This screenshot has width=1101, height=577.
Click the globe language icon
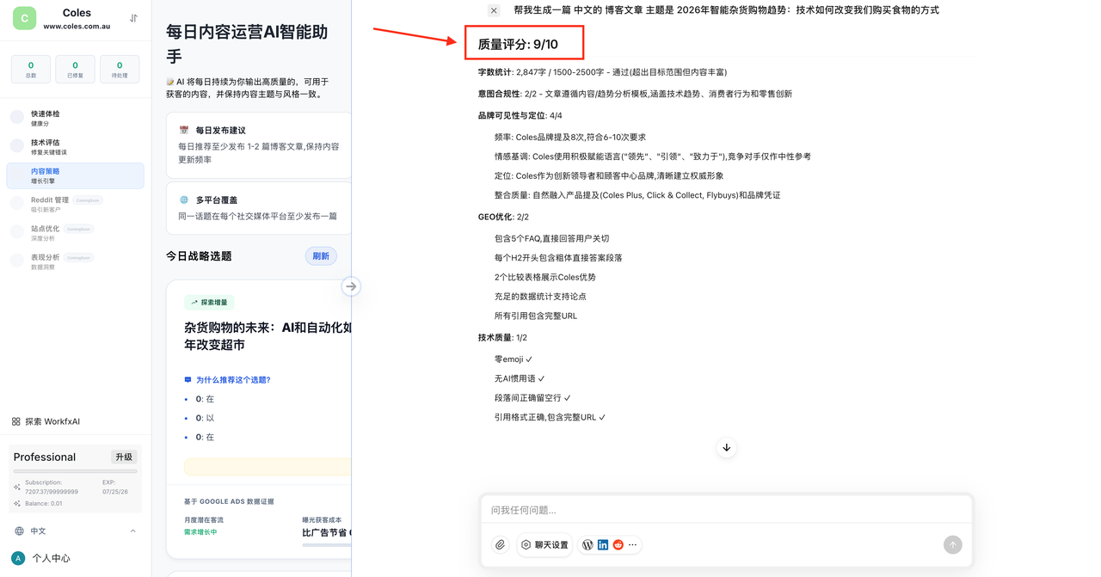click(x=19, y=531)
